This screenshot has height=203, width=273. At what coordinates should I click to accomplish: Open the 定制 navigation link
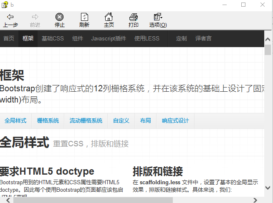182,38
